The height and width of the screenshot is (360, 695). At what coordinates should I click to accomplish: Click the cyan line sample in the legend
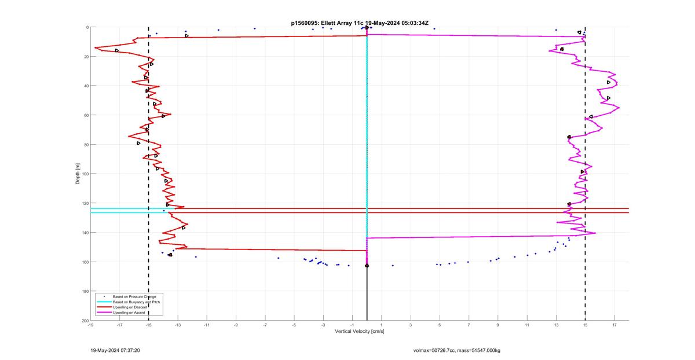coord(104,302)
